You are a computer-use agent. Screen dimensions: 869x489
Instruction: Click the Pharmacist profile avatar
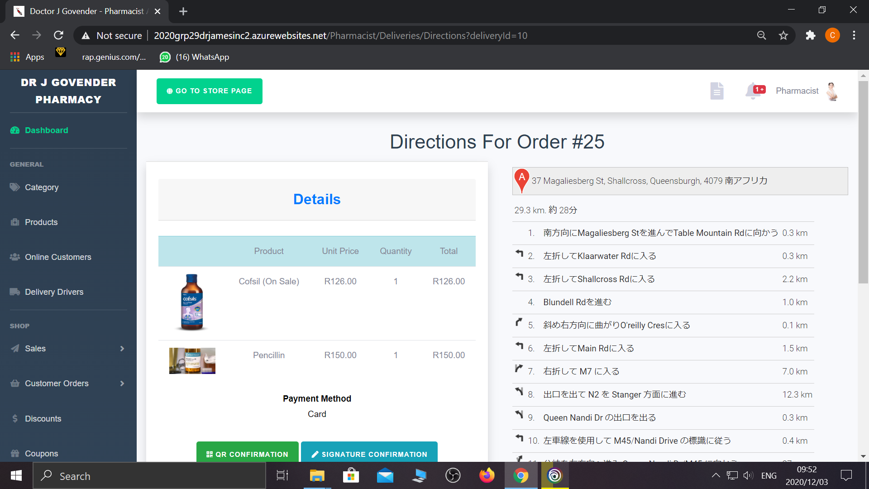coord(832,91)
